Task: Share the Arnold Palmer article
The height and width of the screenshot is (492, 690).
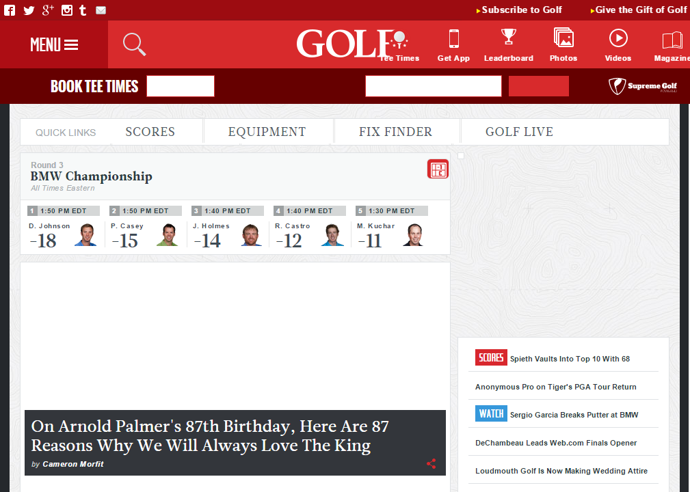Action: [x=432, y=463]
